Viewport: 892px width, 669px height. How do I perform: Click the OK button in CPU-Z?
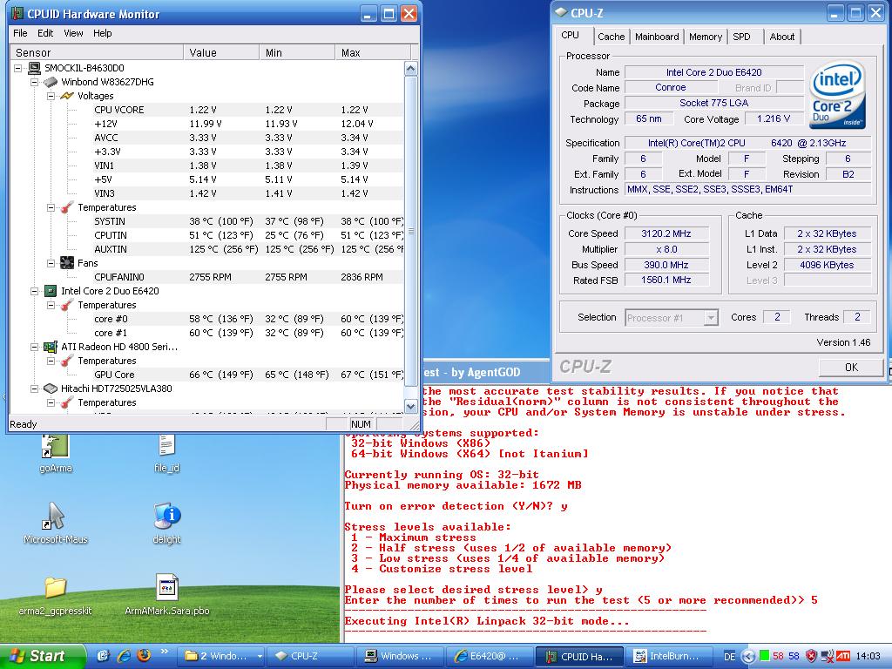coord(851,368)
